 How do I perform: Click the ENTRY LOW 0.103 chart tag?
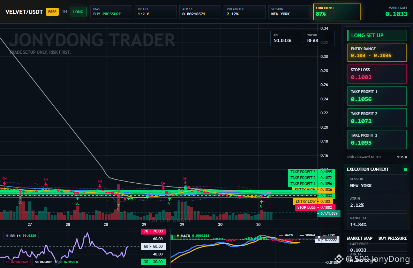(313, 201)
